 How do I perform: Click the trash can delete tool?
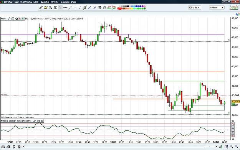pos(104,8)
